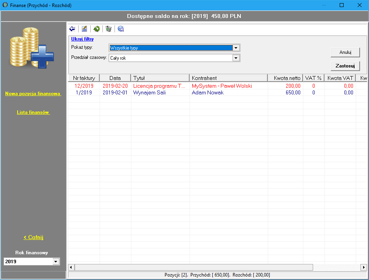
Task: Click the globe with floppy disk export icon
Action: 121,29
